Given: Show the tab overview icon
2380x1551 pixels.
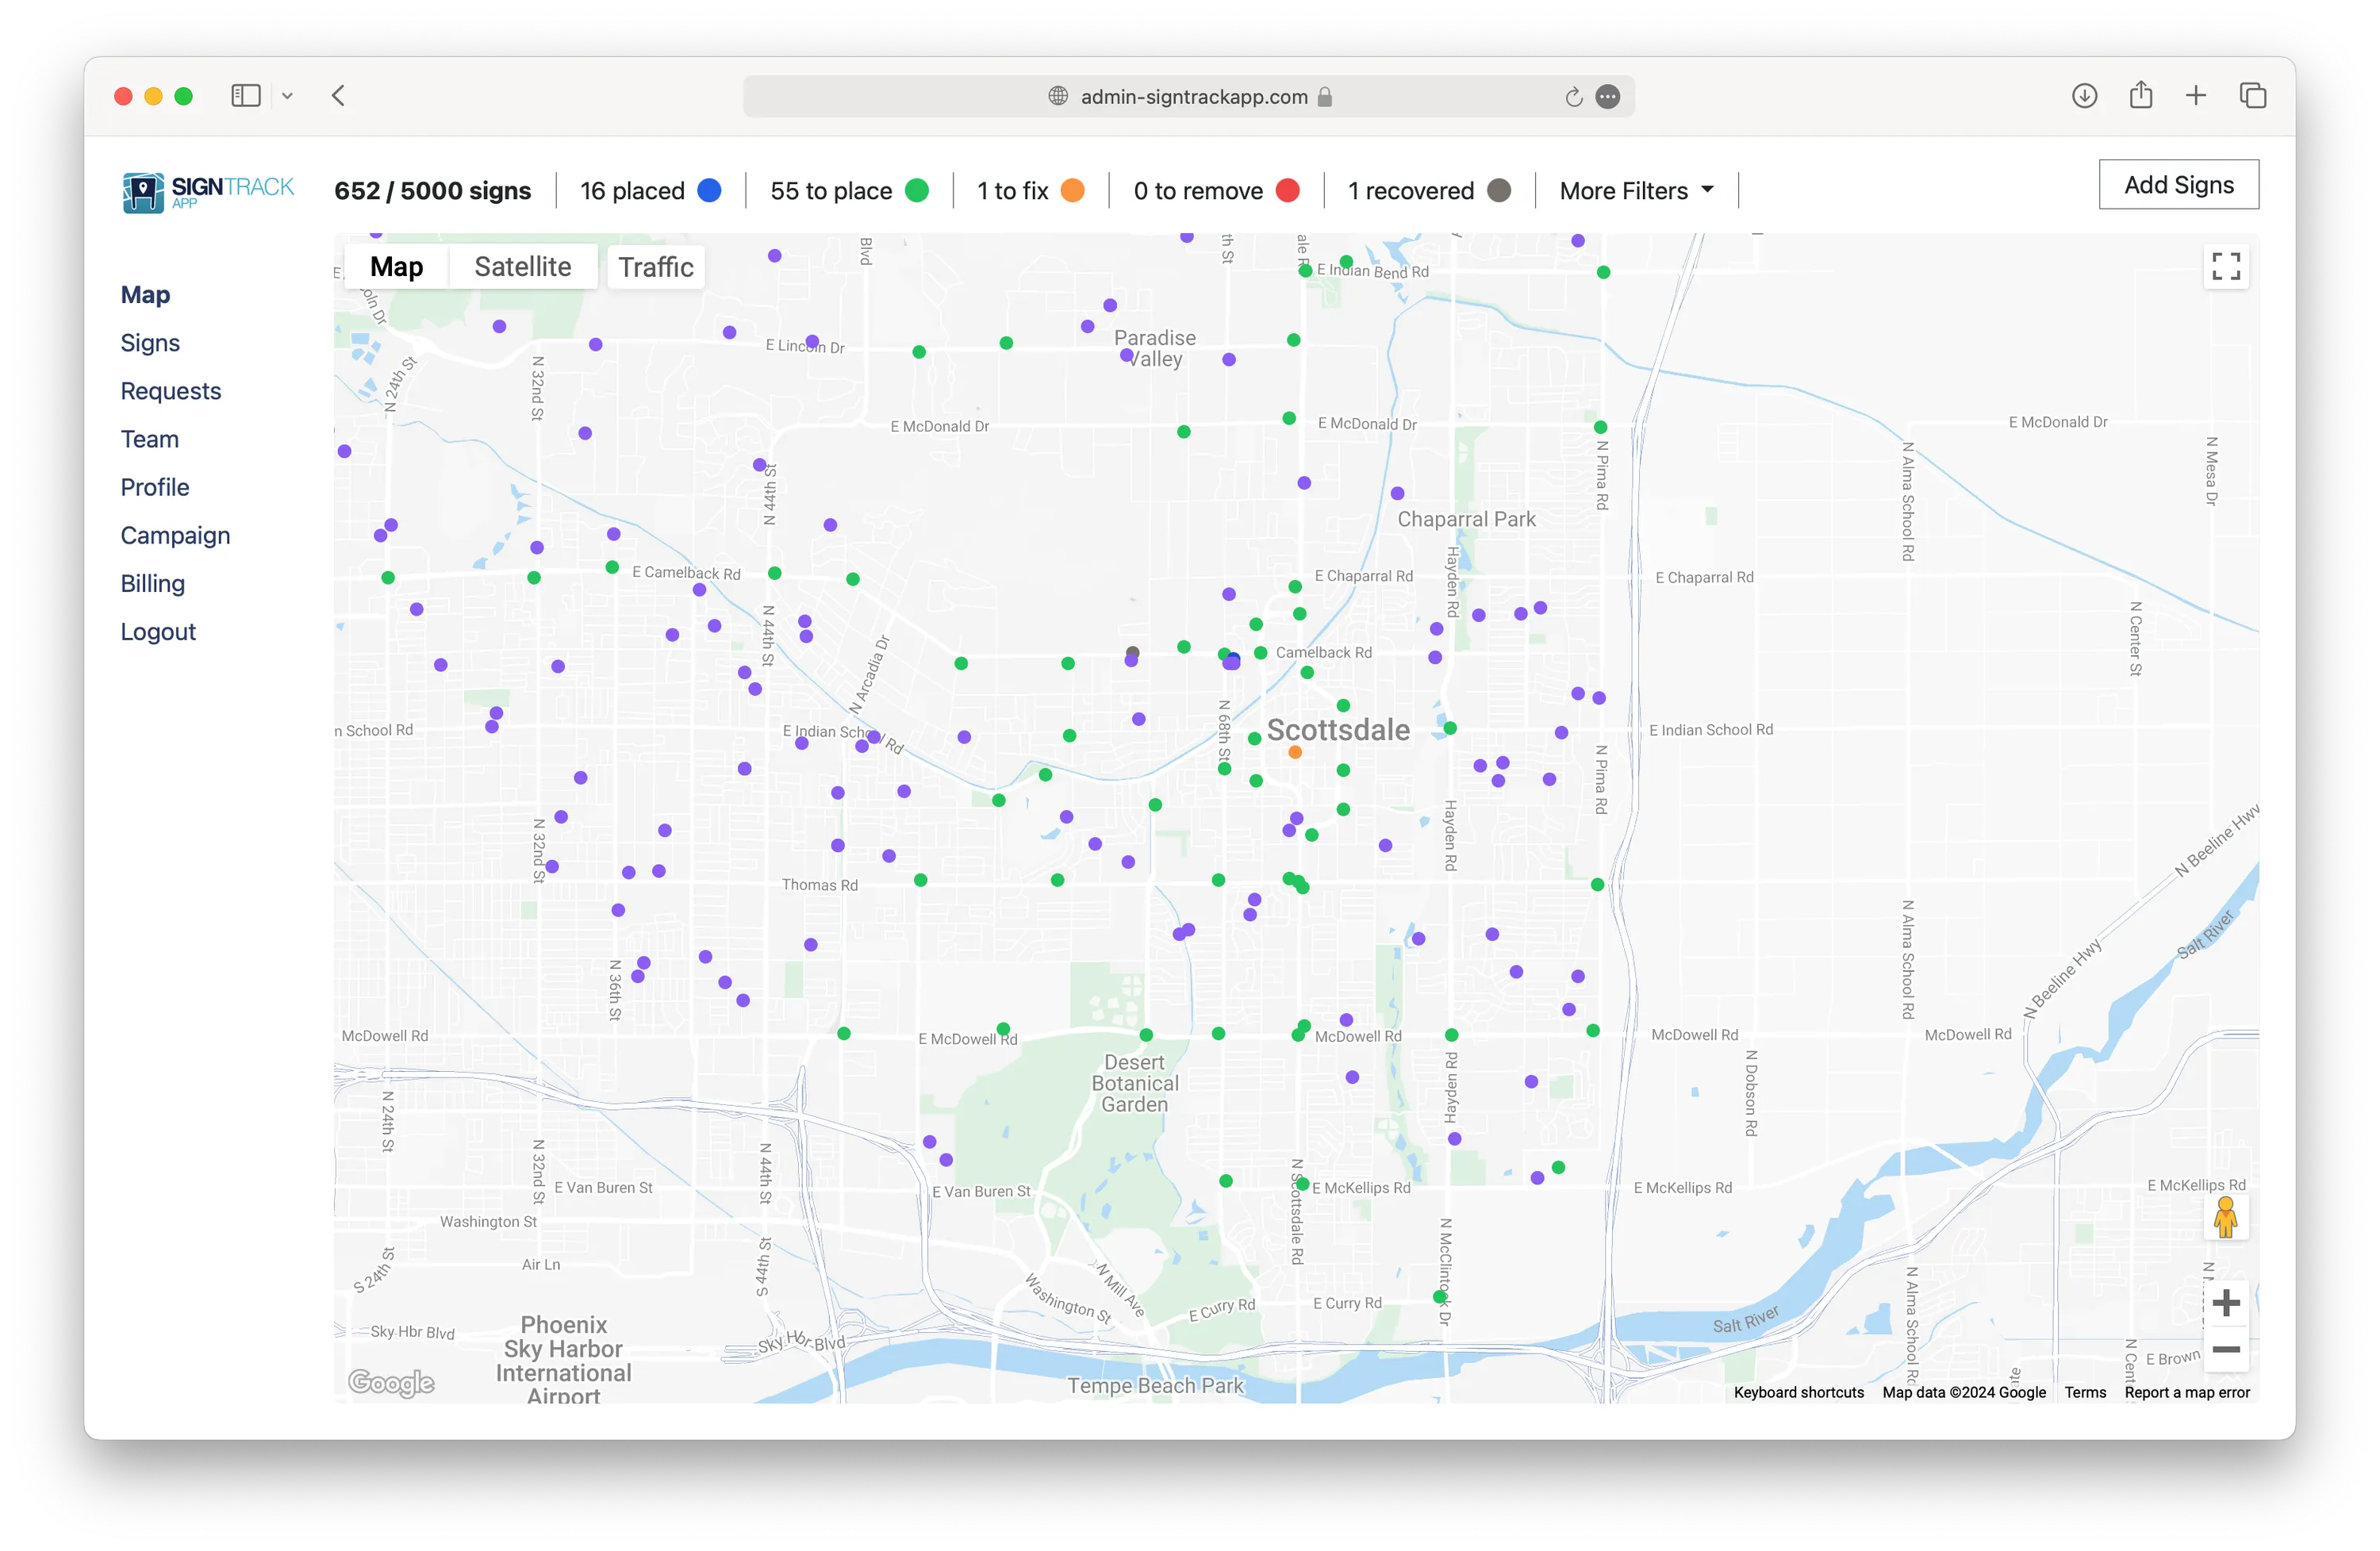Looking at the screenshot, I should 2252,96.
